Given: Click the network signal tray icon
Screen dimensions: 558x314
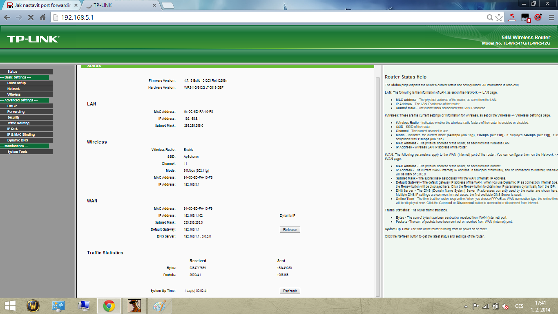Looking at the screenshot, I should tap(486, 306).
